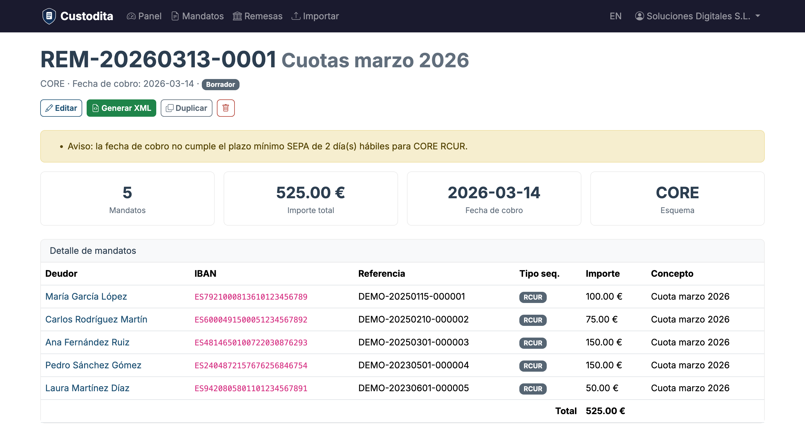This screenshot has width=805, height=425.
Task: Click the XML file icon on Generar XML
Action: 96,108
